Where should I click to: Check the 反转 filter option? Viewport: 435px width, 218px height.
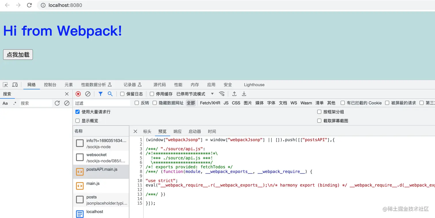tap(137, 103)
